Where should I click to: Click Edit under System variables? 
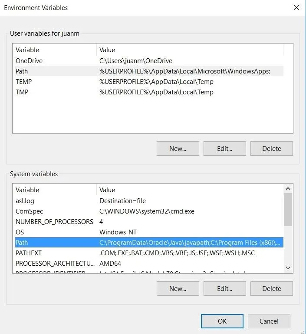coord(224,289)
